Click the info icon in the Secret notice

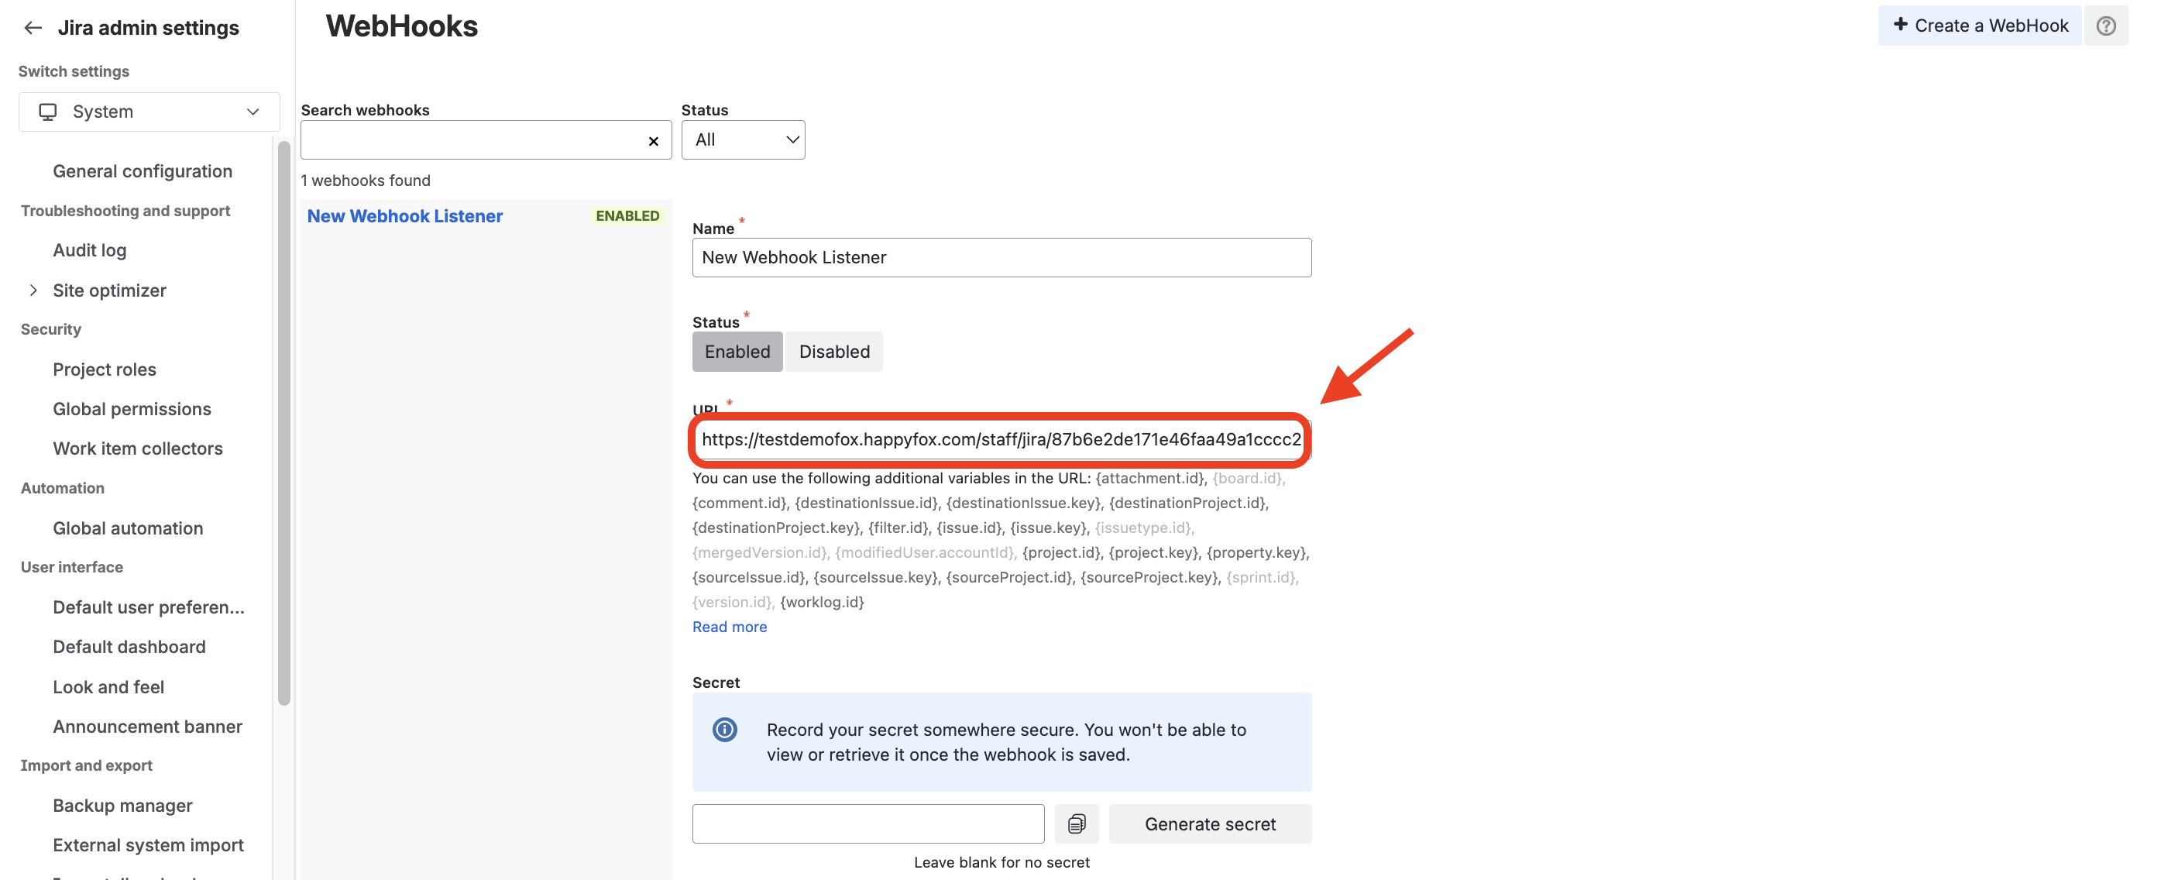click(724, 730)
